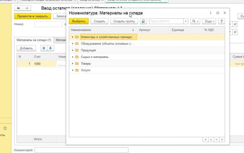Open help with the question mark button
The height and width of the screenshot is (153, 244).
(x=221, y=21)
